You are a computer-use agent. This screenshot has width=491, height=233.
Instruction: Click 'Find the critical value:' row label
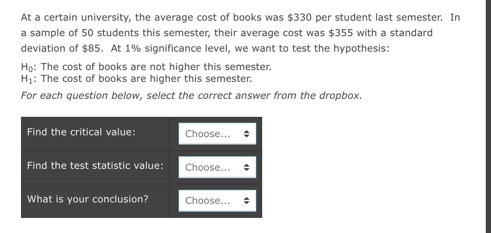(x=81, y=132)
